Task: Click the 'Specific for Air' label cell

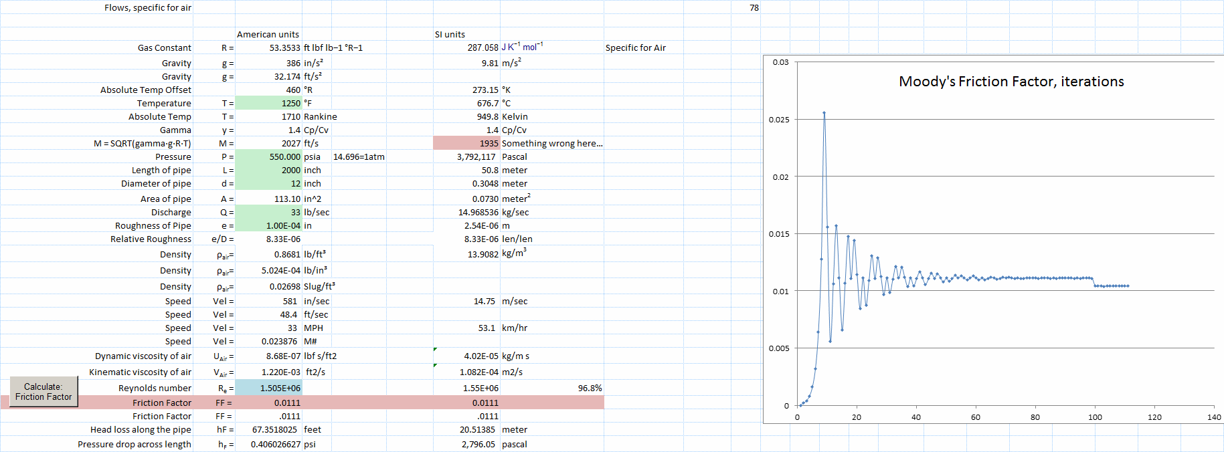Action: tap(636, 47)
